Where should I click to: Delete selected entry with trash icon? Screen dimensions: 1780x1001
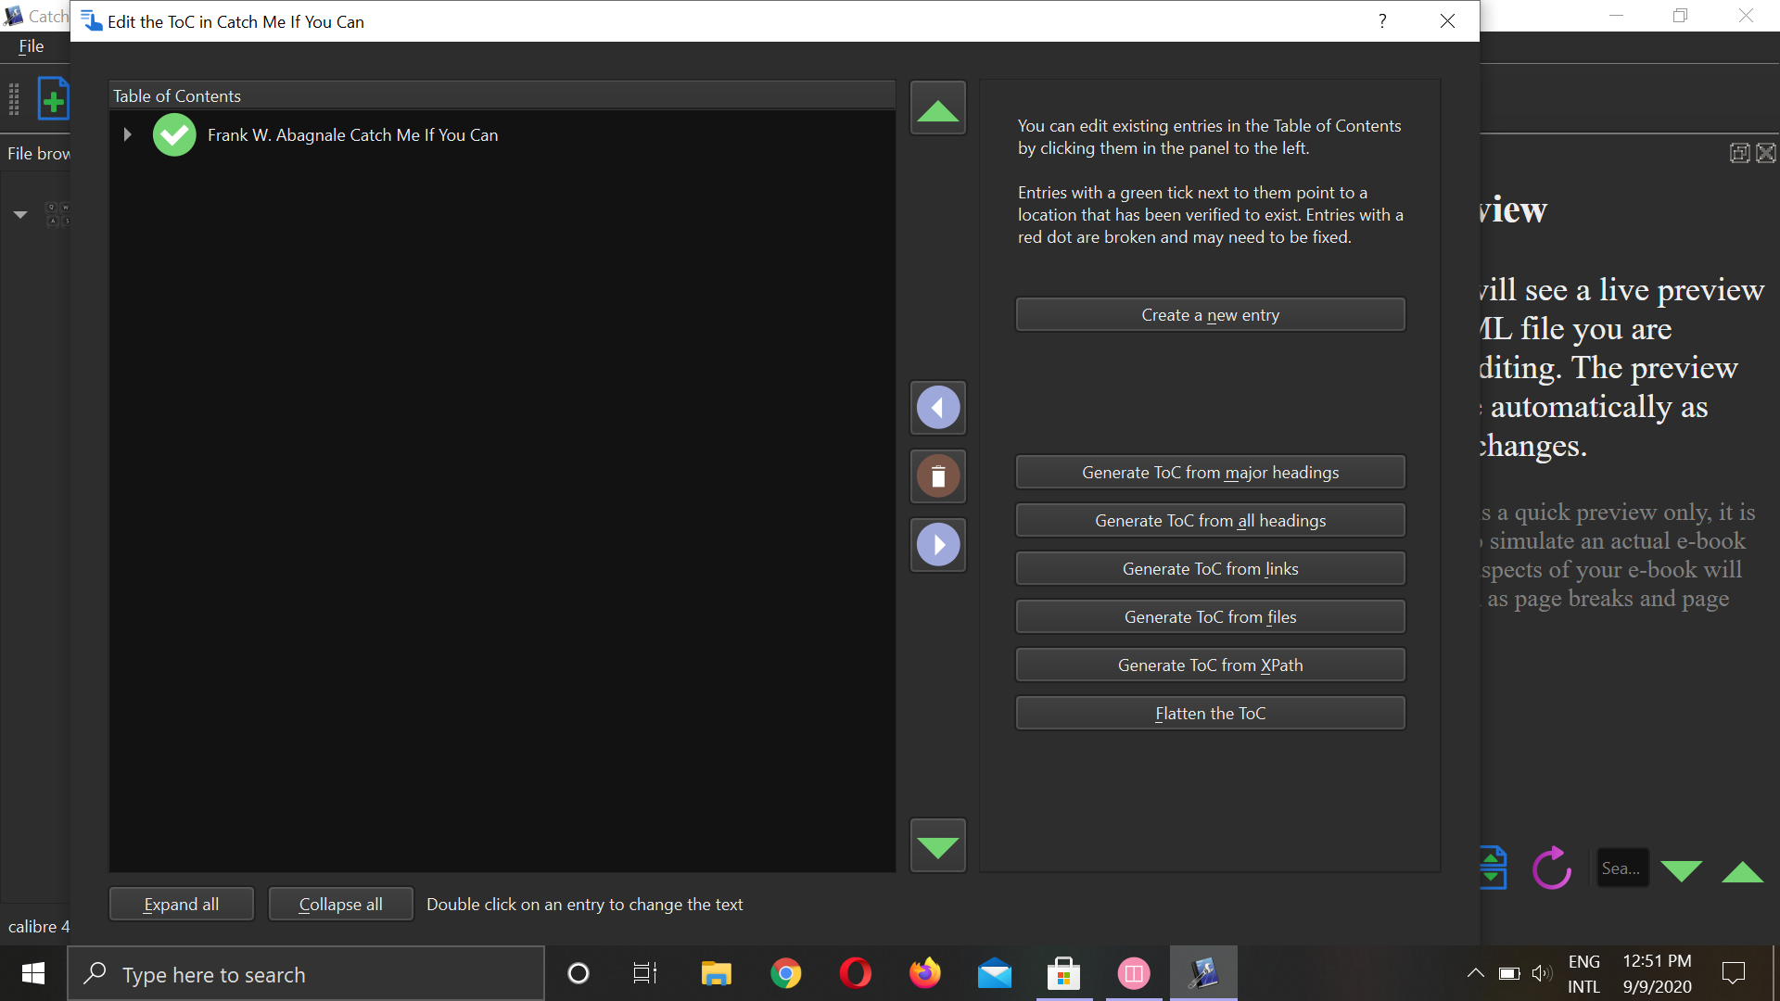[937, 476]
